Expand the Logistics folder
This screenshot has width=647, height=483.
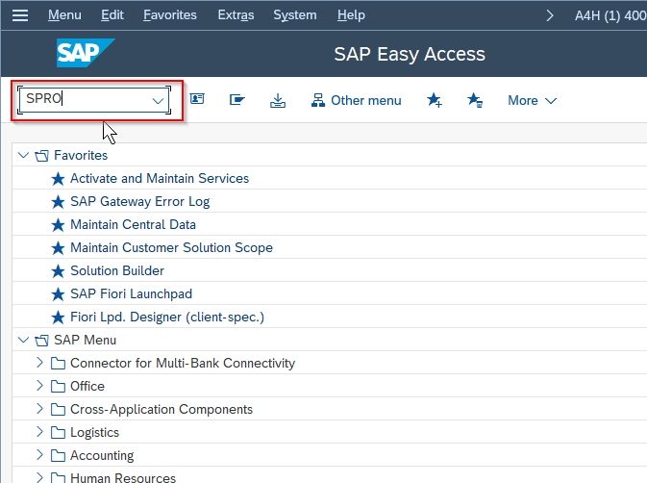39,432
